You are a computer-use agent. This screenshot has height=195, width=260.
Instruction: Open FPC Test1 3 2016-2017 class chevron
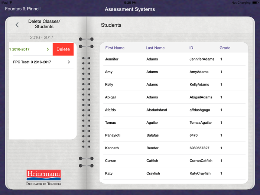[x=69, y=62]
